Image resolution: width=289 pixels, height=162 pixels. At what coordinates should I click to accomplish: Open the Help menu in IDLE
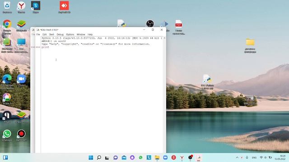point(90,35)
